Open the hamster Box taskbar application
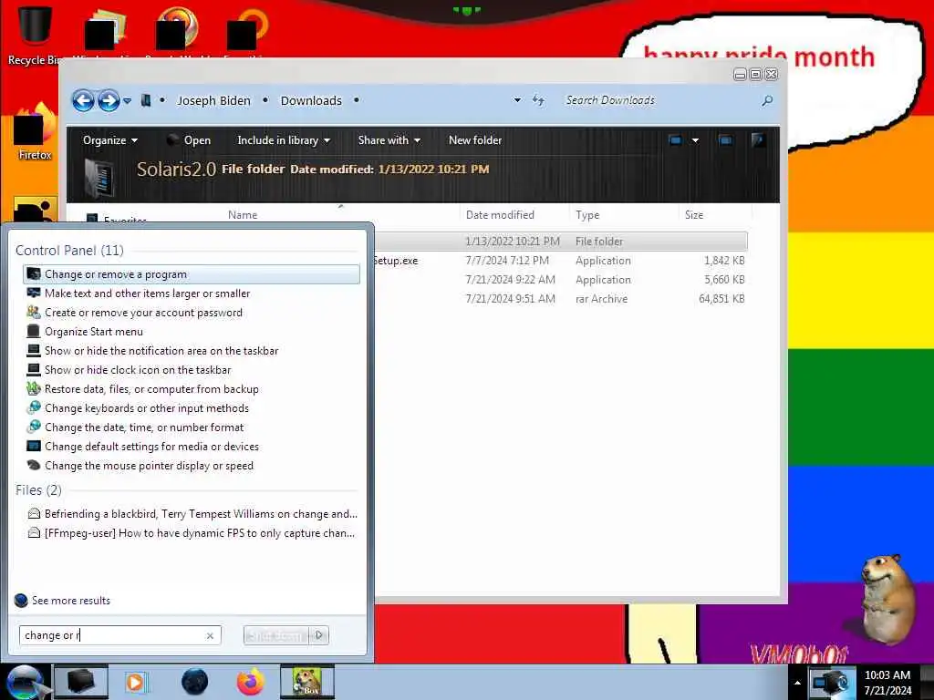 coord(307,682)
